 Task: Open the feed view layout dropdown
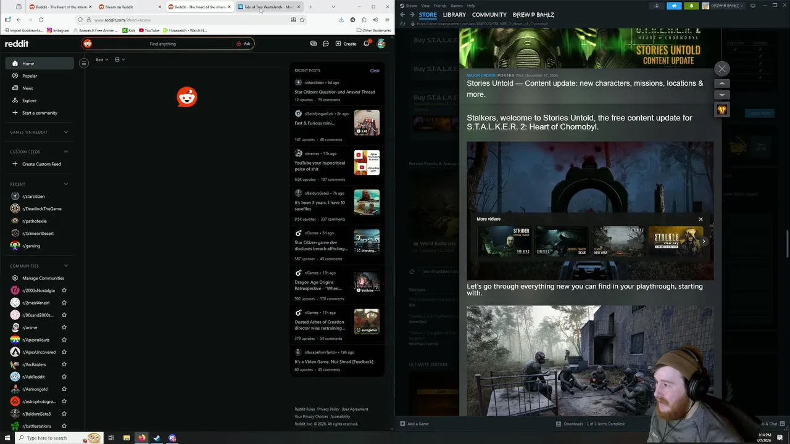[x=120, y=60]
